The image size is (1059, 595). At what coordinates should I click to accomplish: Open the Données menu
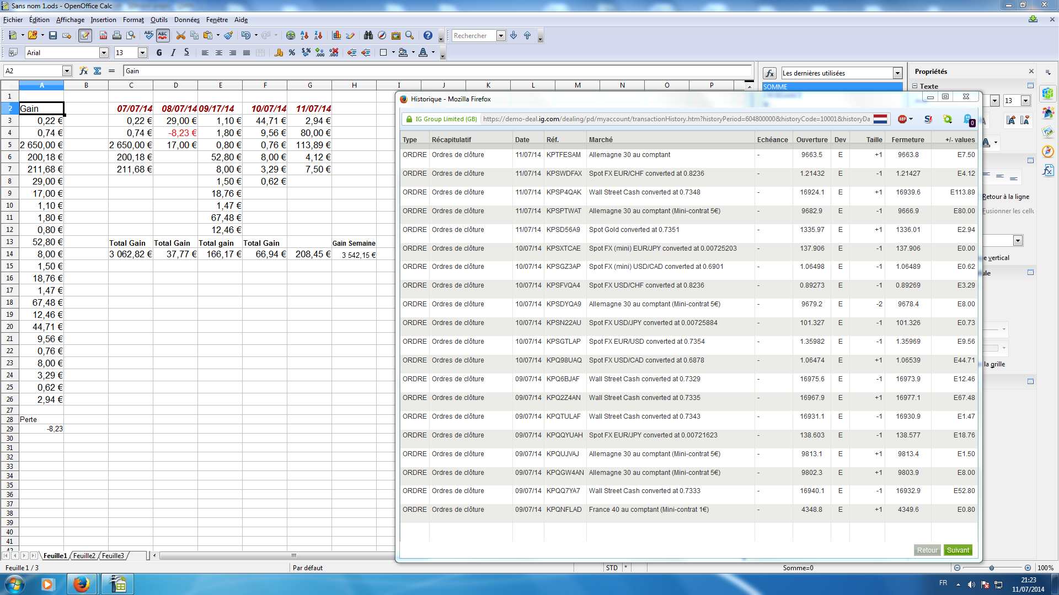[186, 20]
